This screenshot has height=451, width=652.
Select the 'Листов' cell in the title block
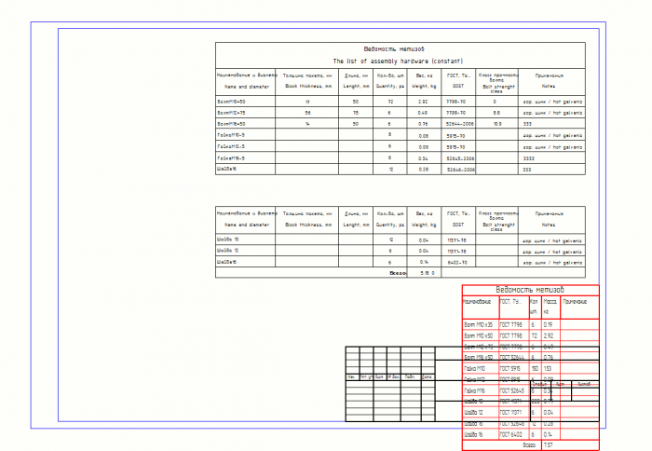click(584, 384)
